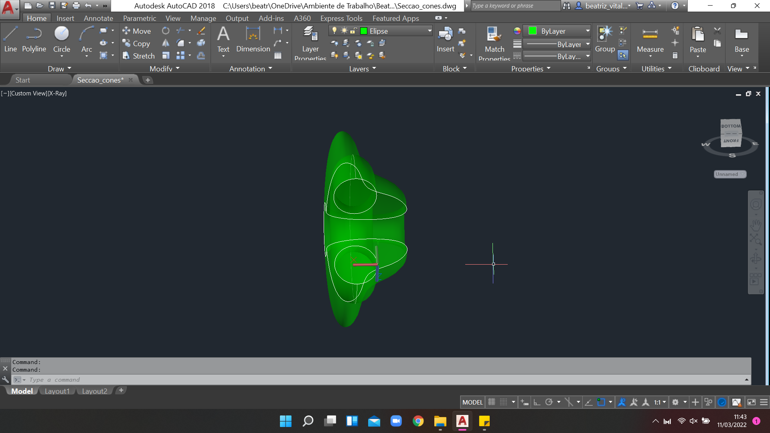Viewport: 770px width, 433px height.
Task: Click the customization hamburger icon in status bar
Action: click(764, 402)
